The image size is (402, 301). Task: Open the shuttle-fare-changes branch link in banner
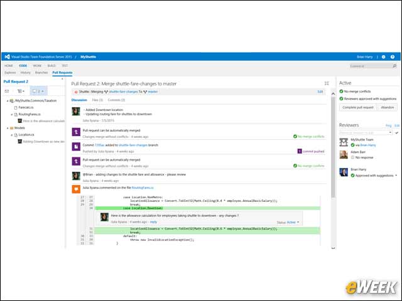tap(123, 92)
